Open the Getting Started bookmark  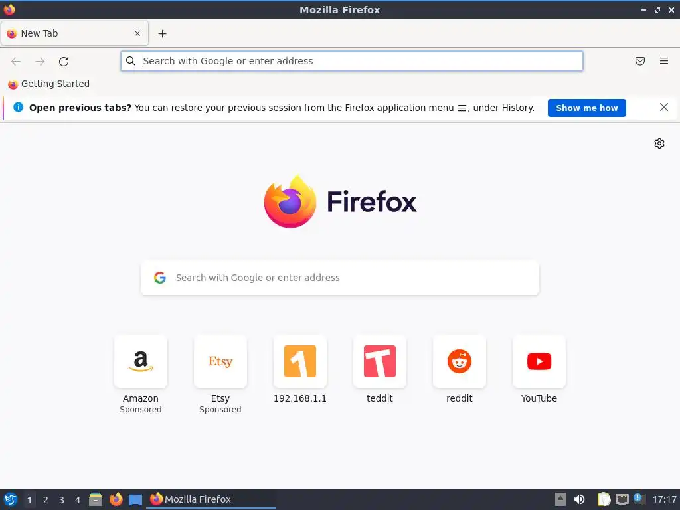coord(48,84)
